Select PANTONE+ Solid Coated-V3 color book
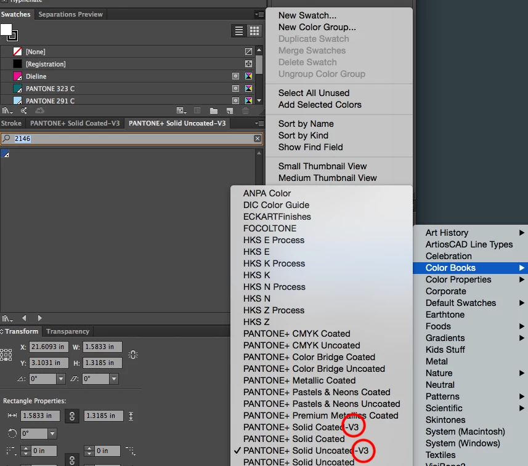This screenshot has width=528, height=466. point(322,427)
